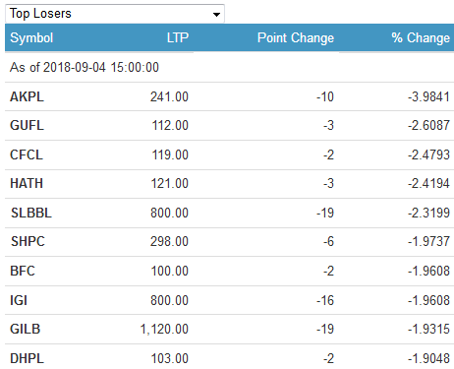This screenshot has height=369, width=454.
Task: Open the HATH stock symbol
Action: pyautogui.click(x=27, y=183)
